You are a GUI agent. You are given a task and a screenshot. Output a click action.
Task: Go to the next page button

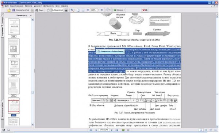pyautogui.click(x=112, y=130)
